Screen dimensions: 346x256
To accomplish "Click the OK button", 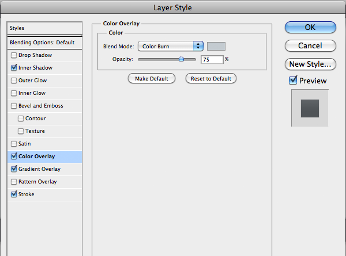I will point(310,27).
